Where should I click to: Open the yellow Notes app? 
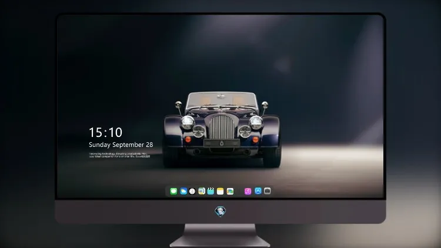(220, 192)
